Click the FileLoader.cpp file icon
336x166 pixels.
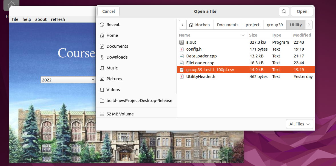[x=182, y=63]
